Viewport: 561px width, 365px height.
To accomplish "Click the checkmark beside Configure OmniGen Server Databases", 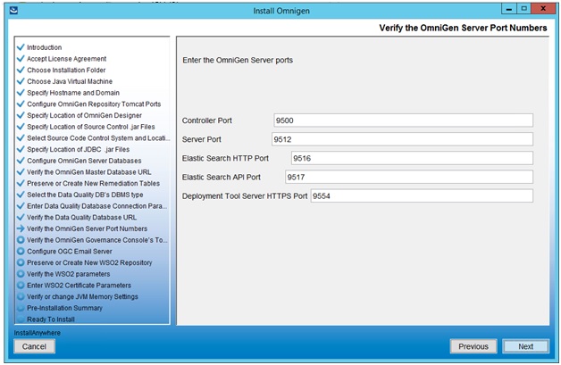I will 21,161.
